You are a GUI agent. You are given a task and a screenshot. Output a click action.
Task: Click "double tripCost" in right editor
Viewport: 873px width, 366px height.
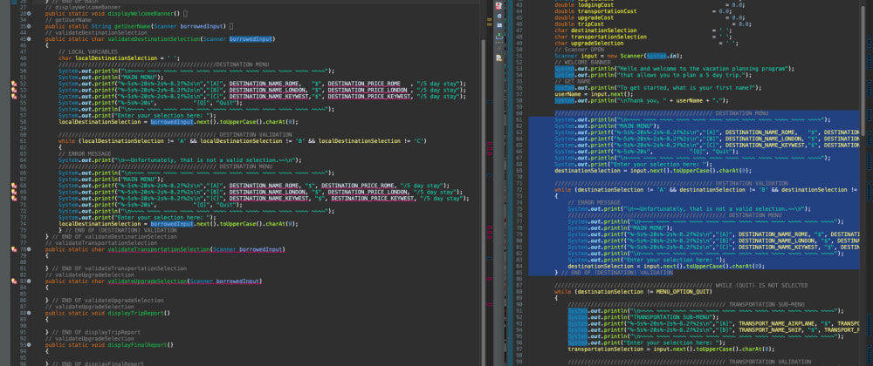tap(577, 24)
